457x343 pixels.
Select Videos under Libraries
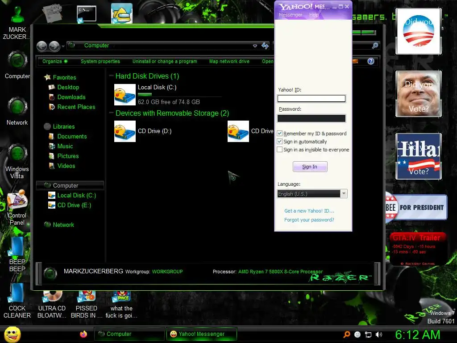[66, 166]
